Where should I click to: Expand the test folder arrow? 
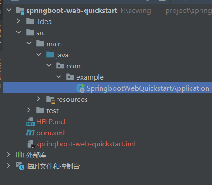click(x=29, y=110)
